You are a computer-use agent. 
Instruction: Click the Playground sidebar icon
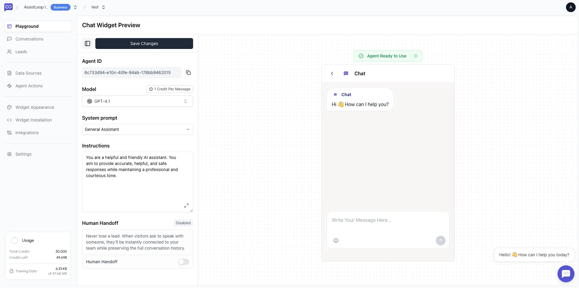9,26
